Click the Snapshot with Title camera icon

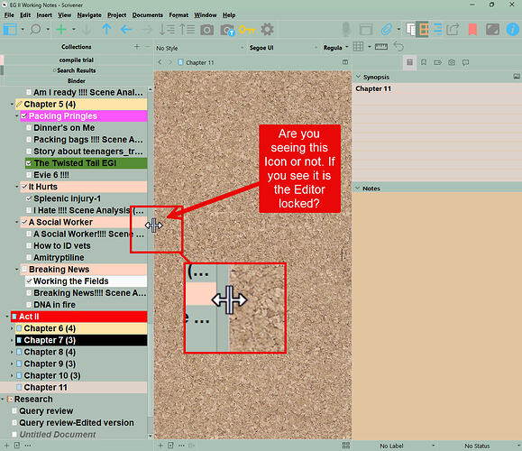(228, 30)
